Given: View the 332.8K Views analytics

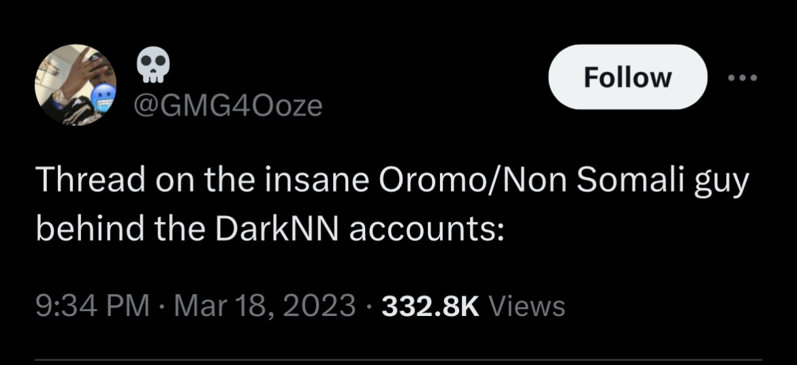Looking at the screenshot, I should [473, 306].
